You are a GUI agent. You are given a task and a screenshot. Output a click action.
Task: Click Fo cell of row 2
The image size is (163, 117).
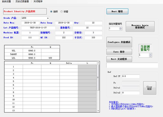pyautogui.click(x=32, y=71)
